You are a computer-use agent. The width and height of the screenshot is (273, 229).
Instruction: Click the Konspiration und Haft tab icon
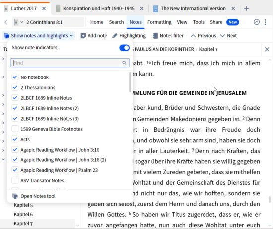(58, 9)
